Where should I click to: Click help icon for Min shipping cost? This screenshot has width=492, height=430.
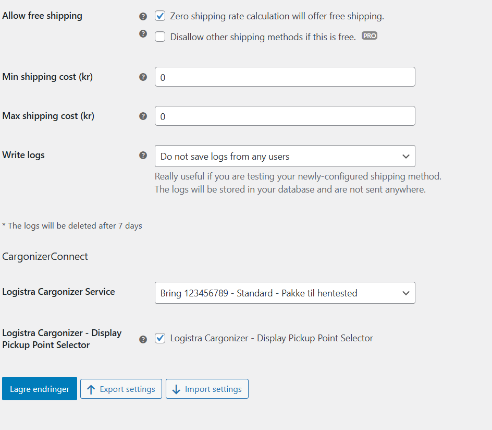[x=143, y=77]
